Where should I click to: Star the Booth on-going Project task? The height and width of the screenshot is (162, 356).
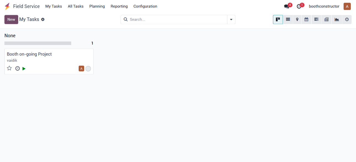[9, 68]
